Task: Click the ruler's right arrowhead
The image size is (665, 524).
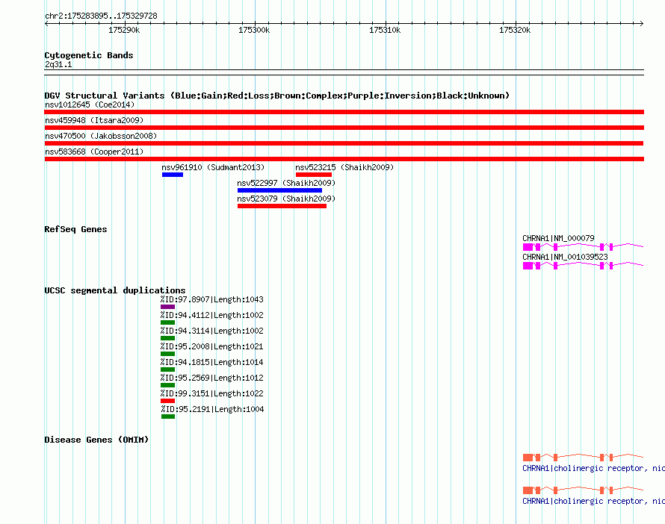Action: (x=641, y=23)
